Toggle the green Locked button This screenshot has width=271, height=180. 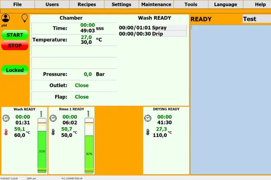click(x=15, y=70)
